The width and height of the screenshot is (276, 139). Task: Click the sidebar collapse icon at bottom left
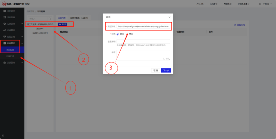[3, 135]
